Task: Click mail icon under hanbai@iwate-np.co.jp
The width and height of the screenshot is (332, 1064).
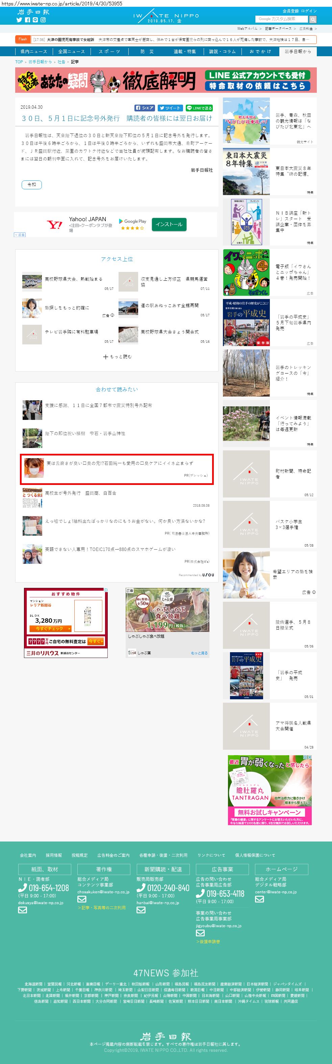Action: tap(141, 910)
